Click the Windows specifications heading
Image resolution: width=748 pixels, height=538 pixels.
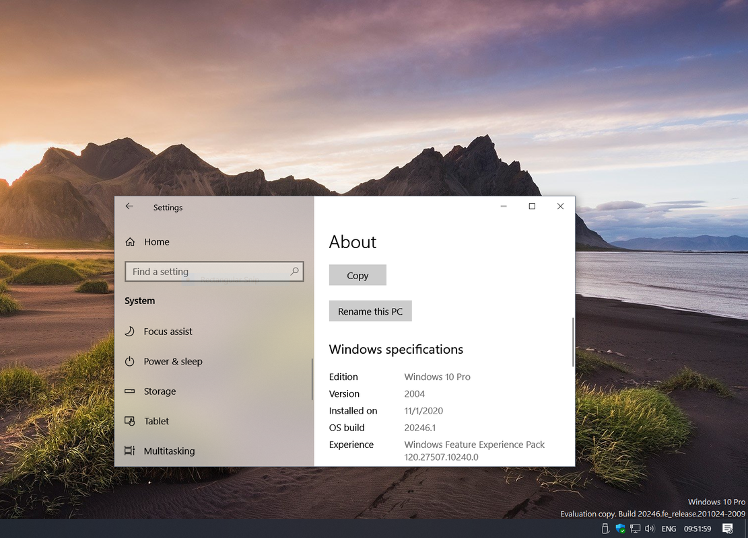(396, 349)
